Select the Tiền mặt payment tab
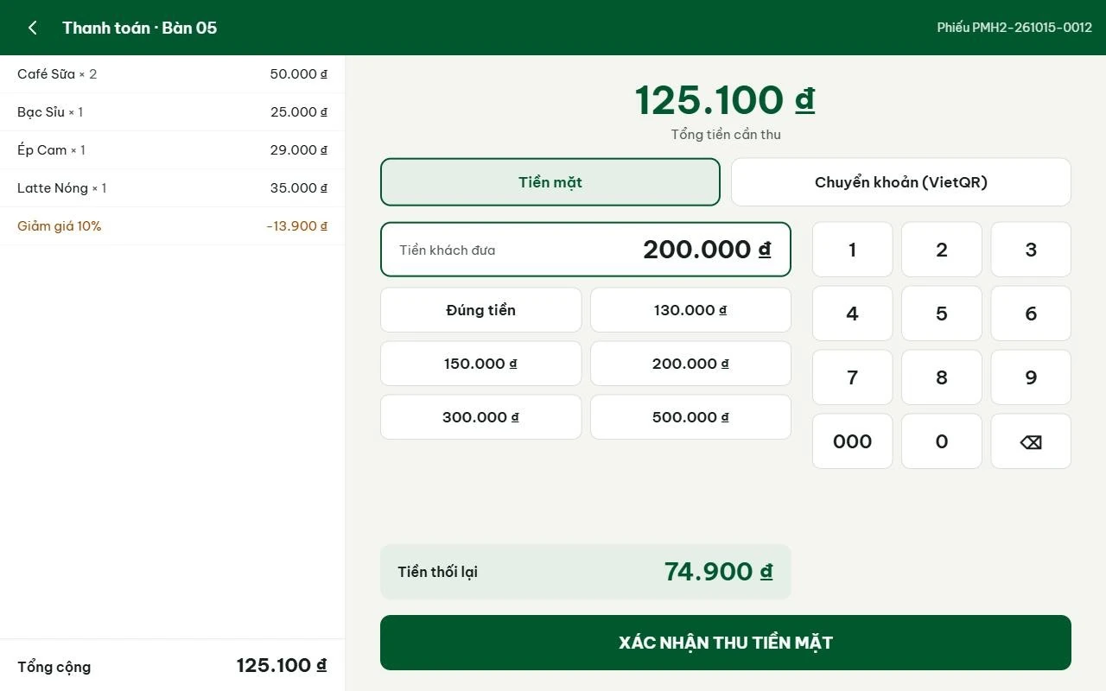The width and height of the screenshot is (1106, 691). pos(550,182)
